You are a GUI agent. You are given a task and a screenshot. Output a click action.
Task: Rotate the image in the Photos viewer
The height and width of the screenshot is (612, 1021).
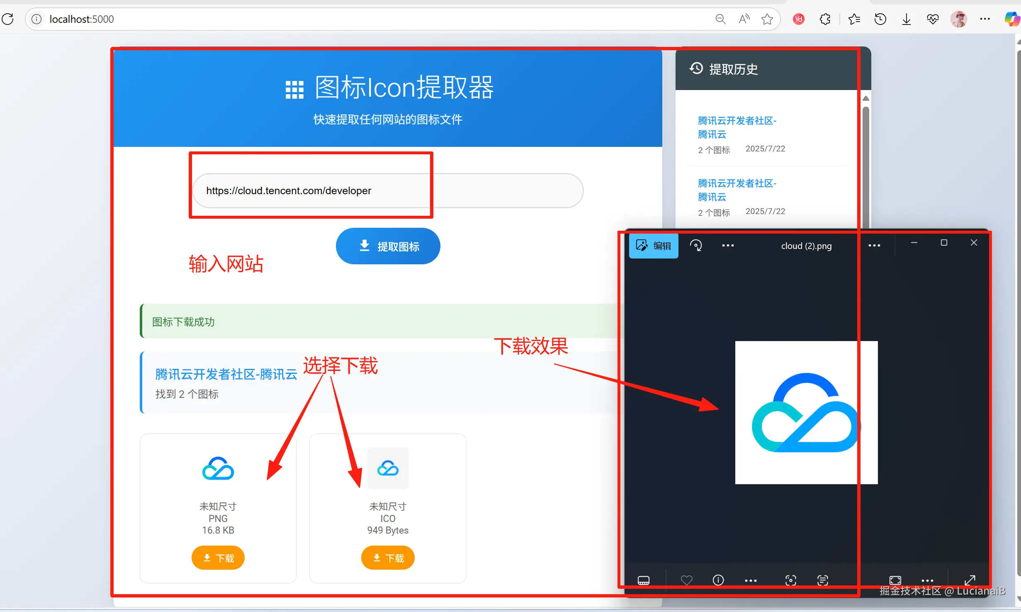(x=696, y=245)
